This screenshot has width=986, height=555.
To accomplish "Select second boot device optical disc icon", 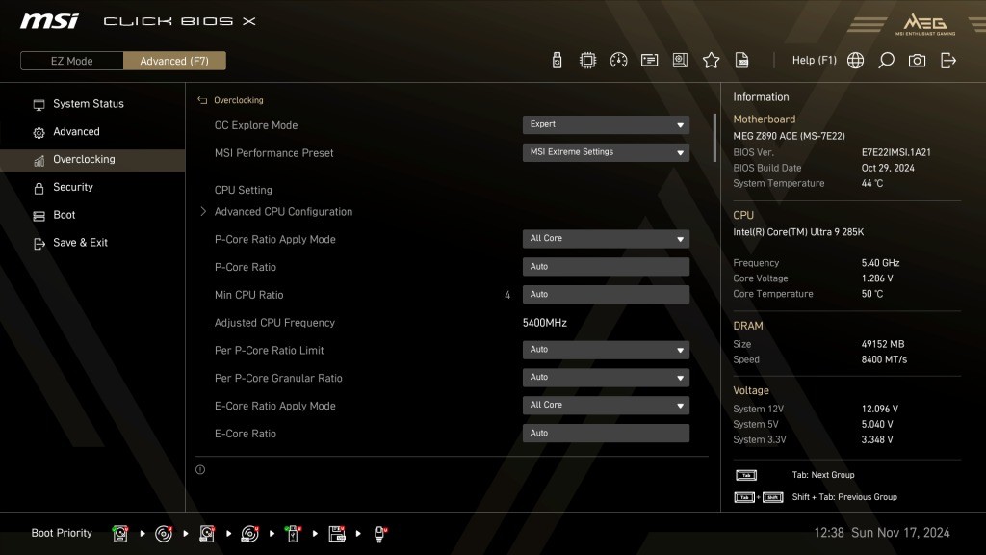I will (164, 534).
